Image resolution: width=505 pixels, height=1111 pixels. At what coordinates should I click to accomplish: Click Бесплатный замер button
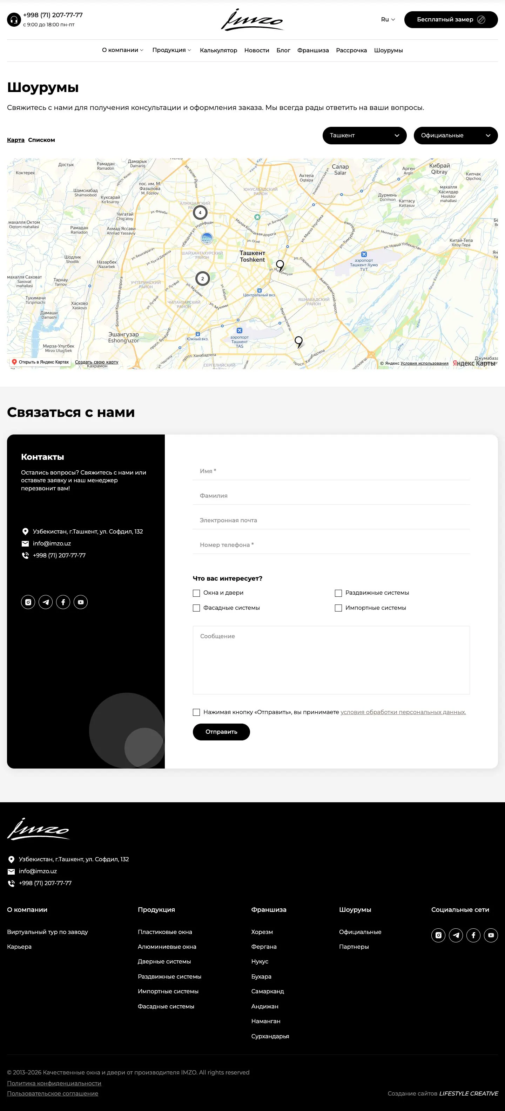(451, 19)
